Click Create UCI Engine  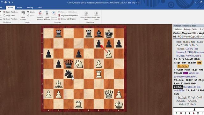(x=67, y=19)
